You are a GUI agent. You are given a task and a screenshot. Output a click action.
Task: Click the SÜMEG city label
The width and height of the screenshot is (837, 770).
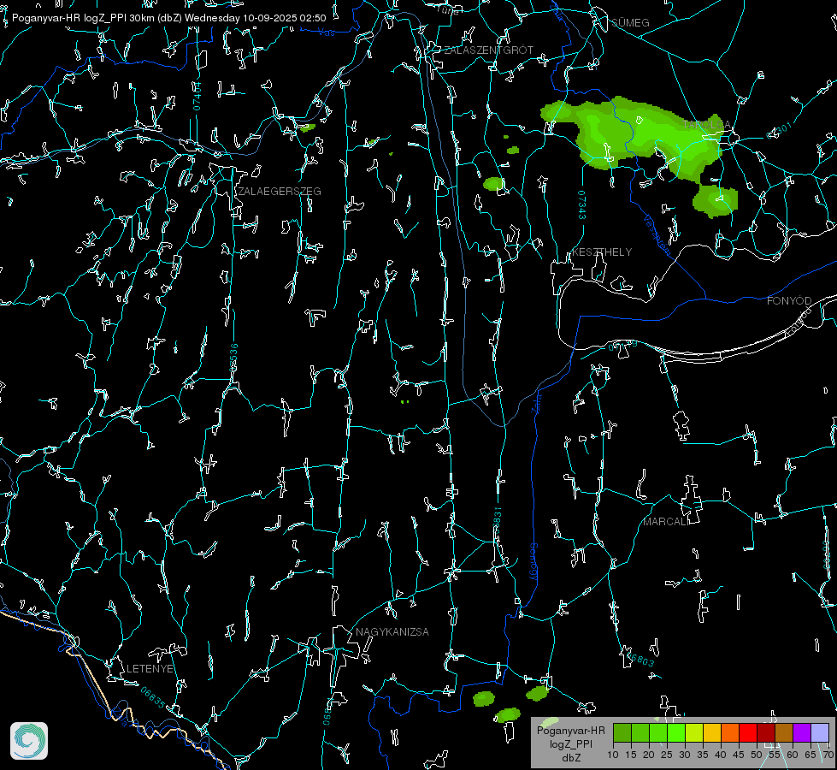[x=630, y=22]
